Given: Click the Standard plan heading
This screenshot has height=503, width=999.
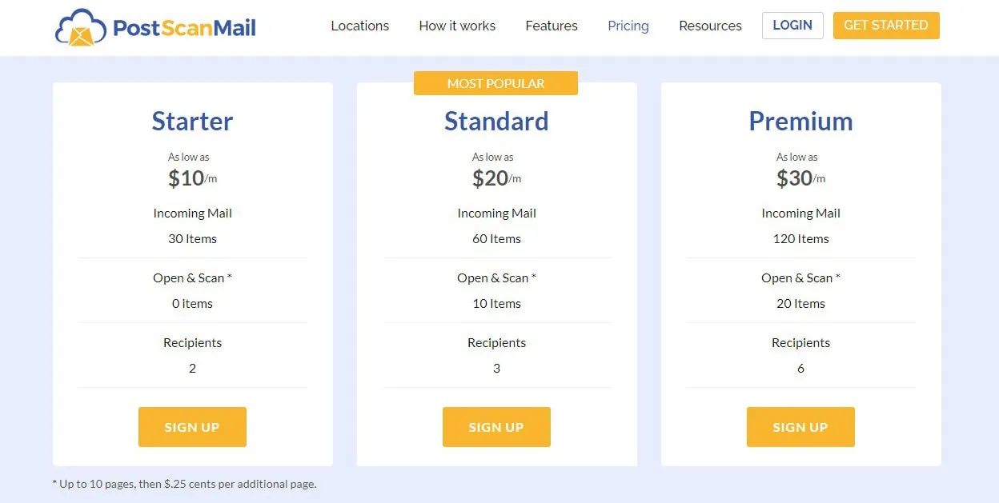Looking at the screenshot, I should click(496, 122).
